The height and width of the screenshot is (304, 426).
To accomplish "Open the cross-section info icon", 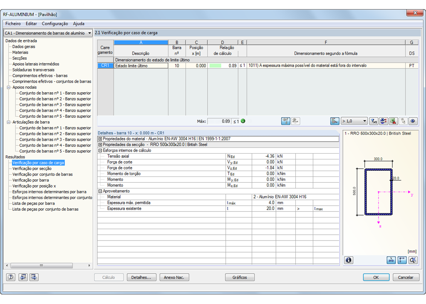I will click(349, 260).
